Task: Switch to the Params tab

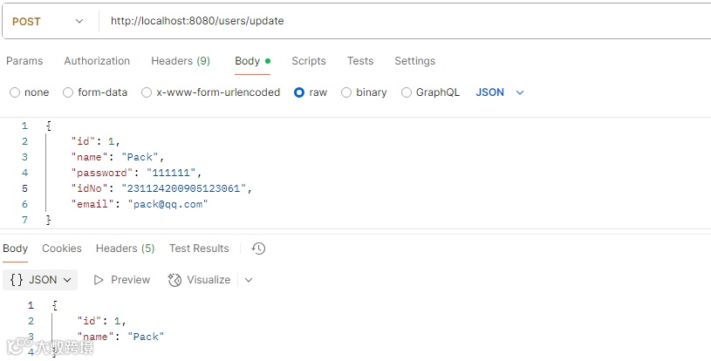Action: (x=24, y=61)
